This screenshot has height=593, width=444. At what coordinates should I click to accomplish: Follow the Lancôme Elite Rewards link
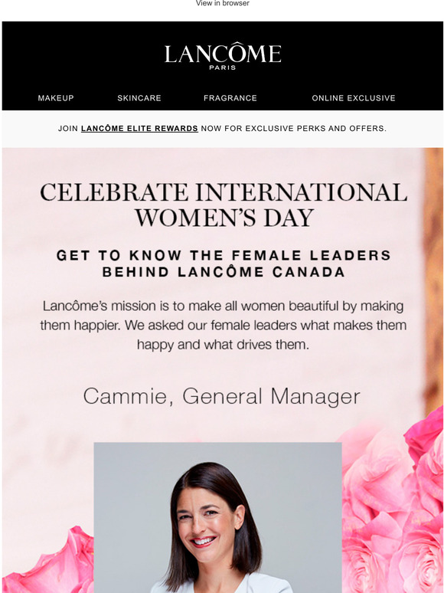[139, 129]
